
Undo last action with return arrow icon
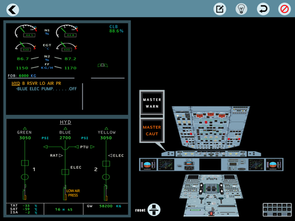tap(263, 9)
